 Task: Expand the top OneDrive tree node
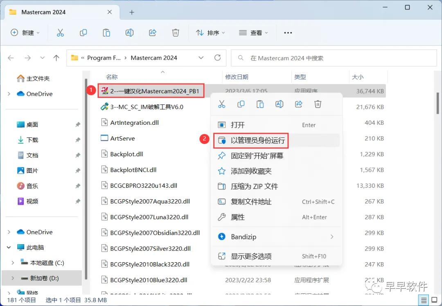pyautogui.click(x=9, y=94)
